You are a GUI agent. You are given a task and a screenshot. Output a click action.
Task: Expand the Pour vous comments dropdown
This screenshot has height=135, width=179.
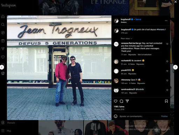pyautogui.click(x=127, y=38)
